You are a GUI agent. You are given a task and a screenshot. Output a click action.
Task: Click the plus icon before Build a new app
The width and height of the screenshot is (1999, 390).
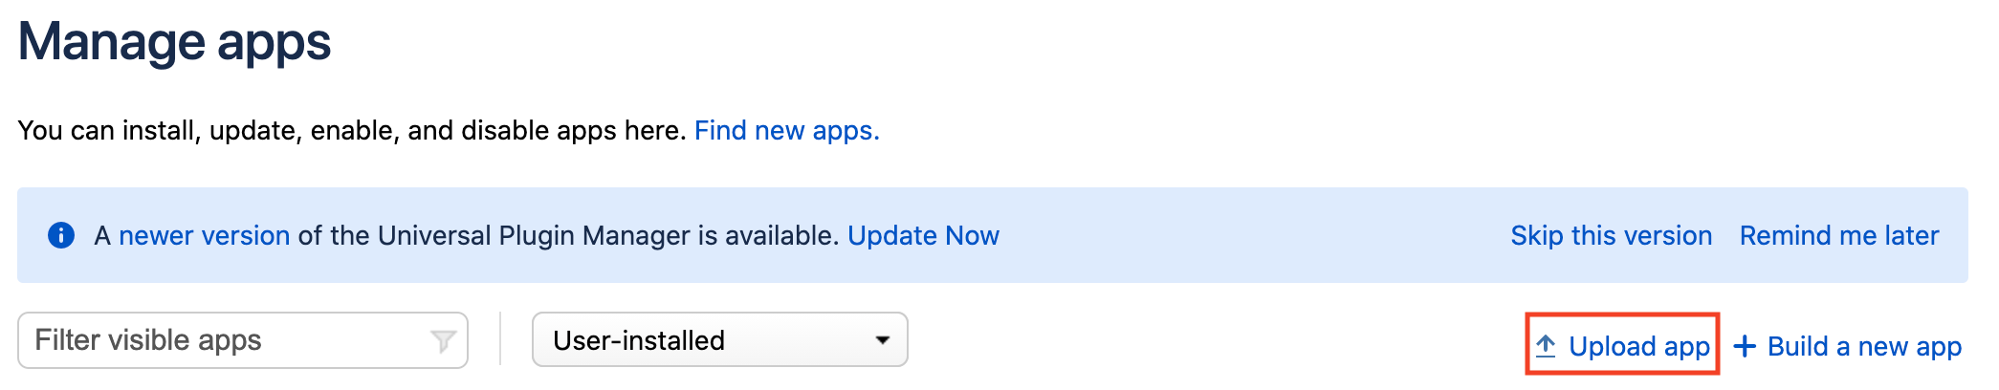[1745, 346]
